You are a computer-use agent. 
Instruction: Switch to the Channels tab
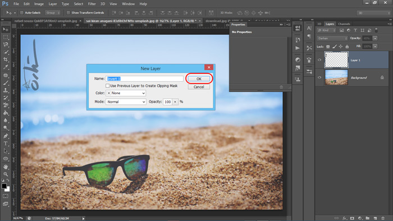pos(344,24)
